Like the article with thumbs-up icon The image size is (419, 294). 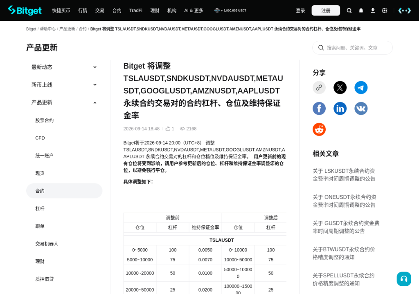[x=168, y=129]
